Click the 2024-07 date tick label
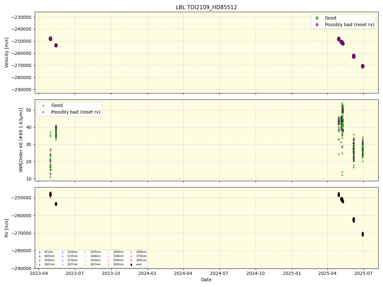The height and width of the screenshot is (287, 383). click(219, 273)
